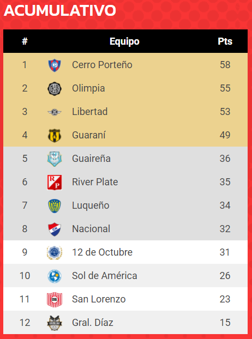This screenshot has width=252, height=339.
Task: Click the Olimpia team name
Action: click(88, 88)
